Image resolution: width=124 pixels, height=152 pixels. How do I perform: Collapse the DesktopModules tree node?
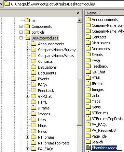[x=21, y=38]
